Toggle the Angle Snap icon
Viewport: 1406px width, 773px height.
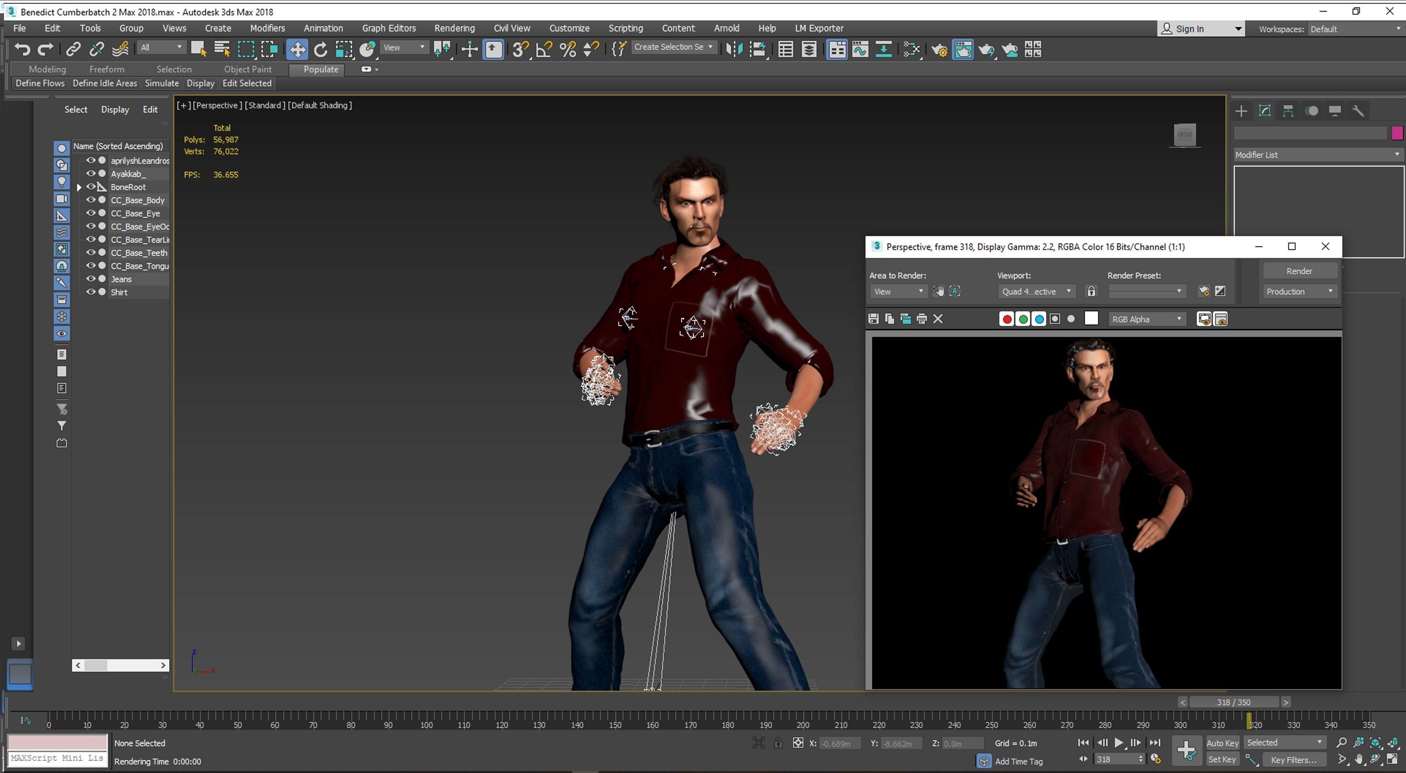coord(544,50)
